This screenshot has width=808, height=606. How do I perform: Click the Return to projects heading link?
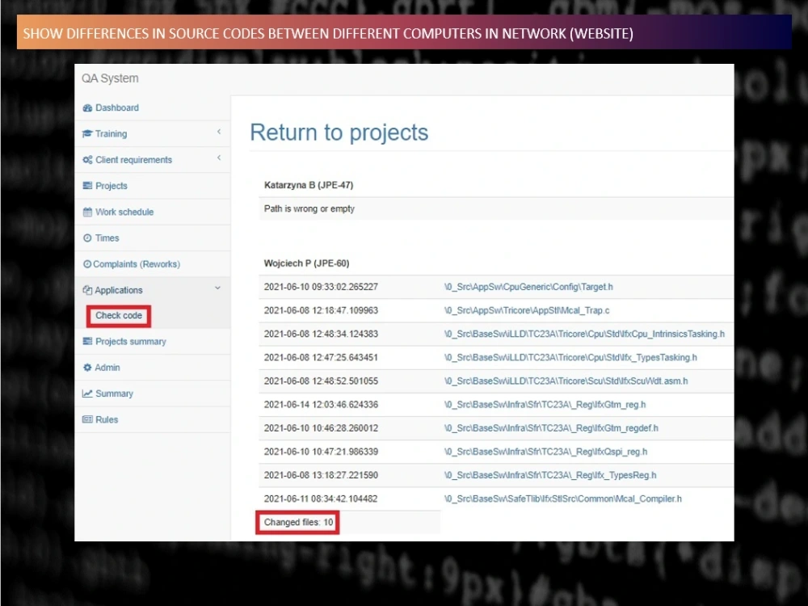click(339, 133)
